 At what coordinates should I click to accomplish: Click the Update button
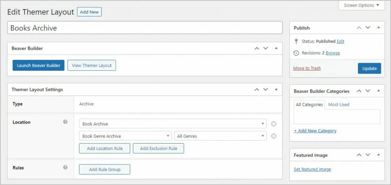coord(369,69)
